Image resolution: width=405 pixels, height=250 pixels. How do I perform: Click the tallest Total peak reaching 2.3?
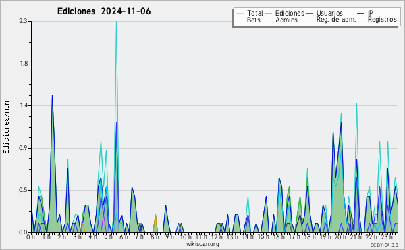click(x=116, y=22)
